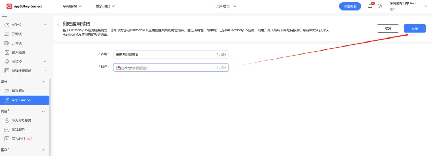
Task: Select the 云测试 sidebar icon
Action: 7,34
